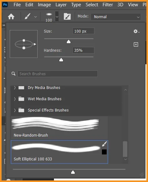148x182 pixels.
Task: Click the brush list scroll-down arrow
Action: pyautogui.click(x=125, y=159)
